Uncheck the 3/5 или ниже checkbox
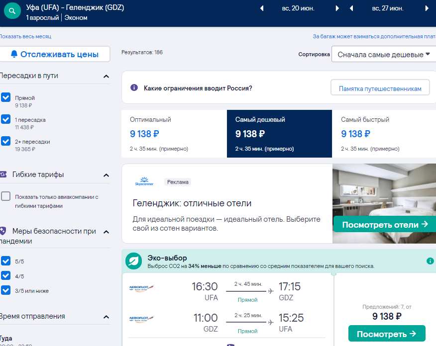The height and width of the screenshot is (346, 436). 6,290
